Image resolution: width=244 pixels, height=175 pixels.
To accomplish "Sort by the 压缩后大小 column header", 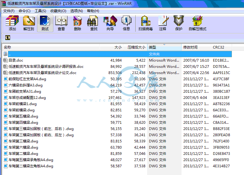I will coord(135,47).
